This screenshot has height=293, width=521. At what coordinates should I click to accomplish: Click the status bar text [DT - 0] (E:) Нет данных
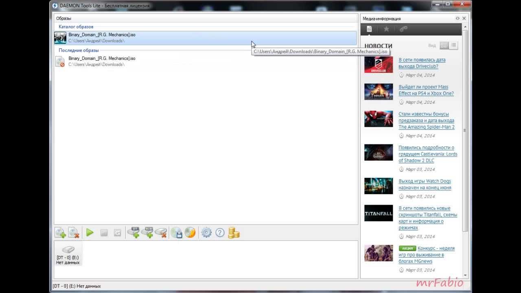77,286
